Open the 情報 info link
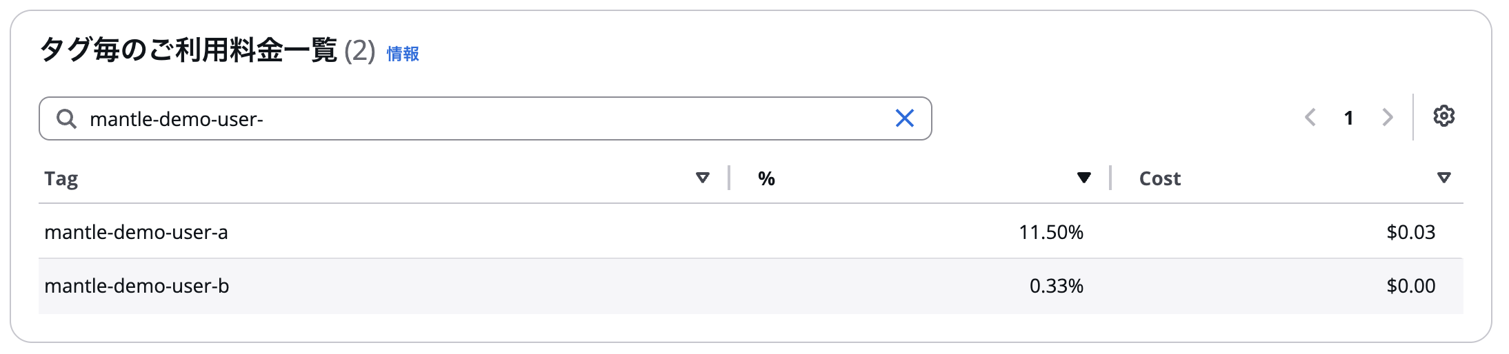Viewport: 1509px width, 354px height. coord(403,54)
